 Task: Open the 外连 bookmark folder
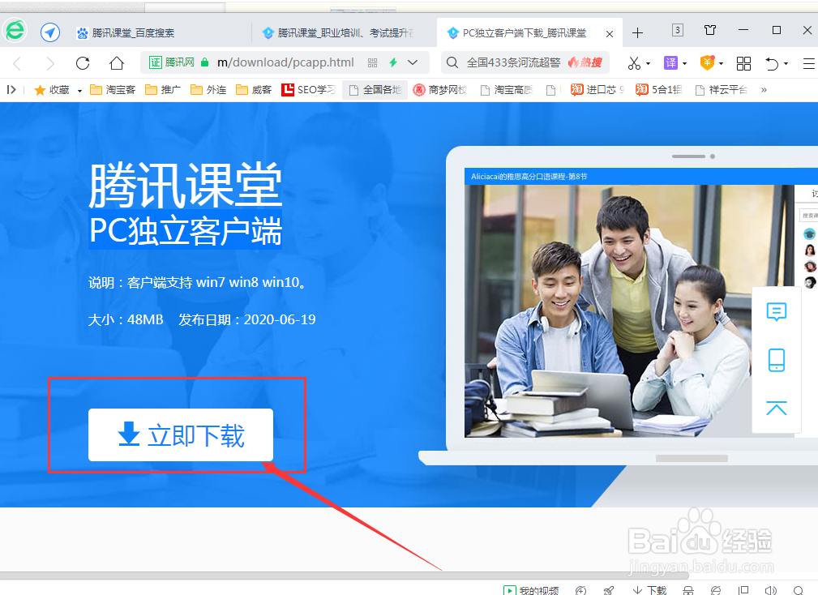(x=208, y=90)
